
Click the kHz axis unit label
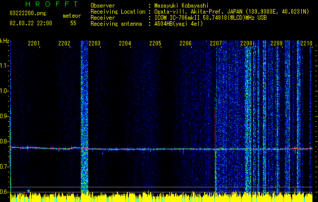[5, 41]
